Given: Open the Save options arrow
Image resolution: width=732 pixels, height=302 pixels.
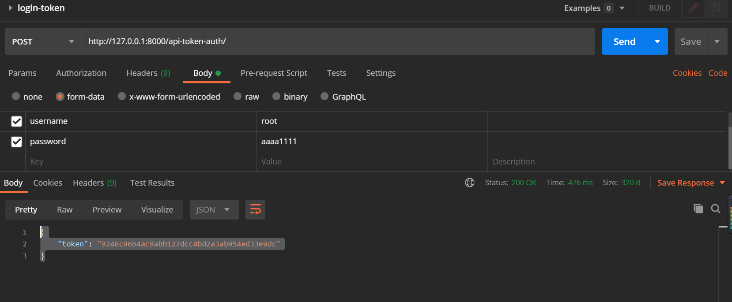Looking at the screenshot, I should pyautogui.click(x=717, y=41).
